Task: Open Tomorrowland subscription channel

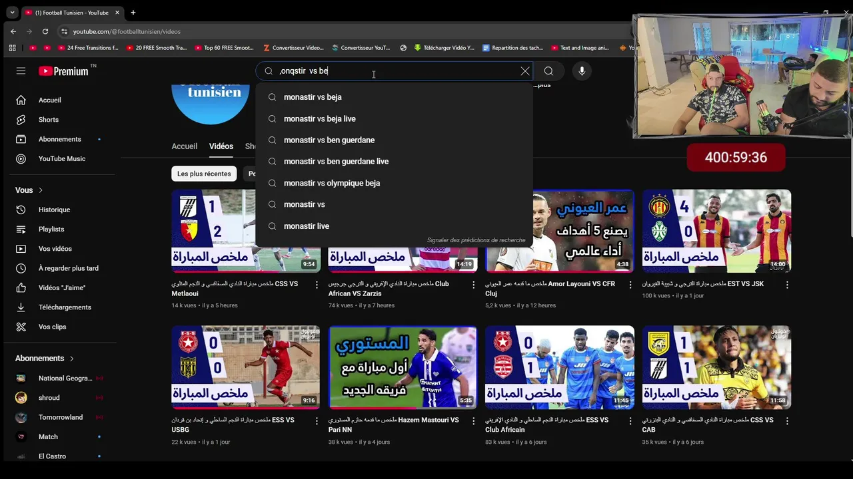Action: coord(60,417)
